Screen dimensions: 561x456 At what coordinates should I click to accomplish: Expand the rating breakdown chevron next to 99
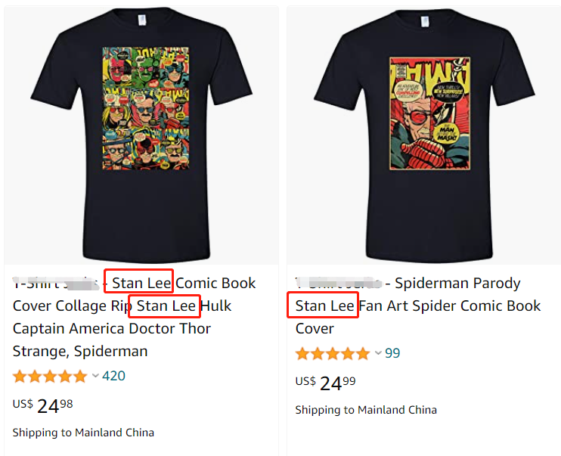point(378,353)
